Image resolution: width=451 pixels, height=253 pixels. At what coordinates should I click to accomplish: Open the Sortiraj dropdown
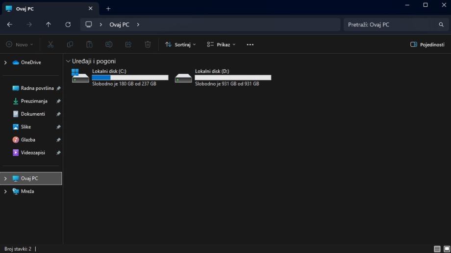180,44
